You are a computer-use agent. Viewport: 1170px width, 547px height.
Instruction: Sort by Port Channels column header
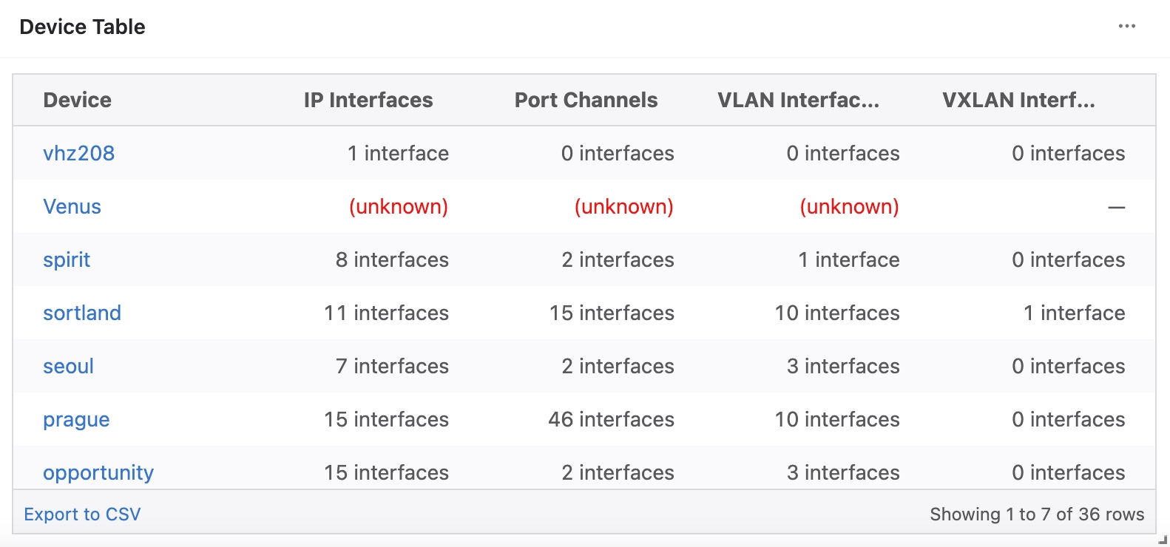point(586,100)
